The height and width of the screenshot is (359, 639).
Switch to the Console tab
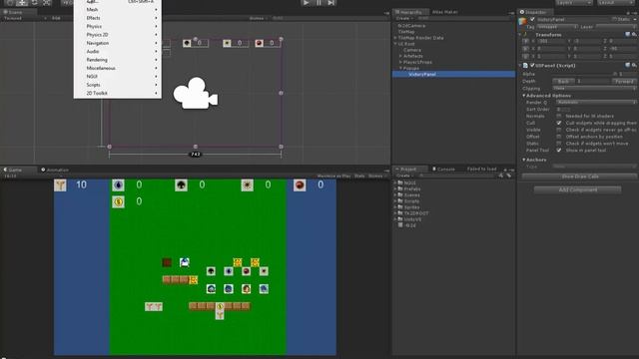(443, 169)
